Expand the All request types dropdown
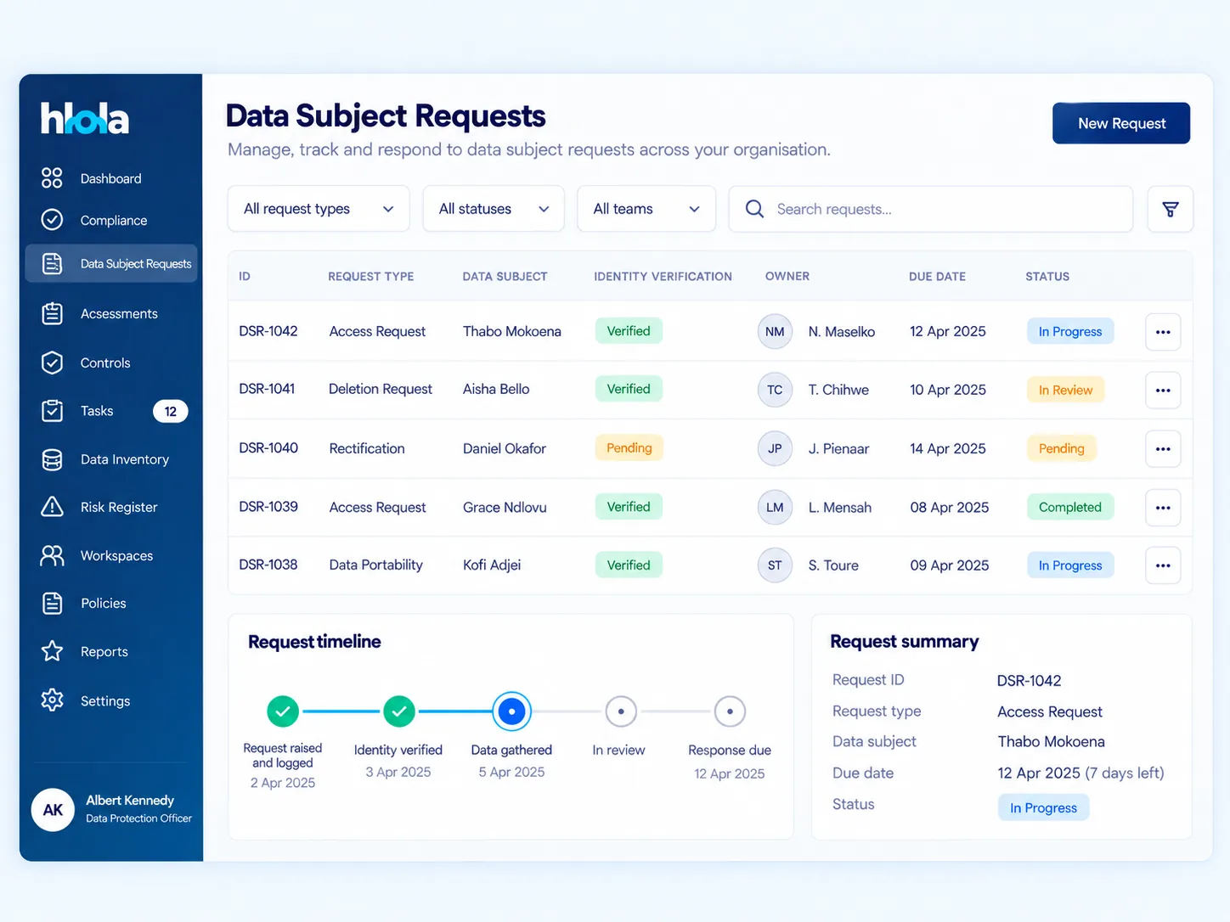The image size is (1230, 922). [319, 209]
